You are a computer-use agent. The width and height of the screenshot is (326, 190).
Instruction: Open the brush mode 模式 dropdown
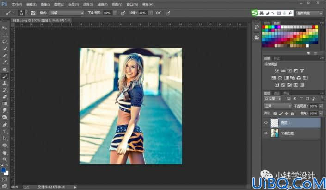click(67, 13)
